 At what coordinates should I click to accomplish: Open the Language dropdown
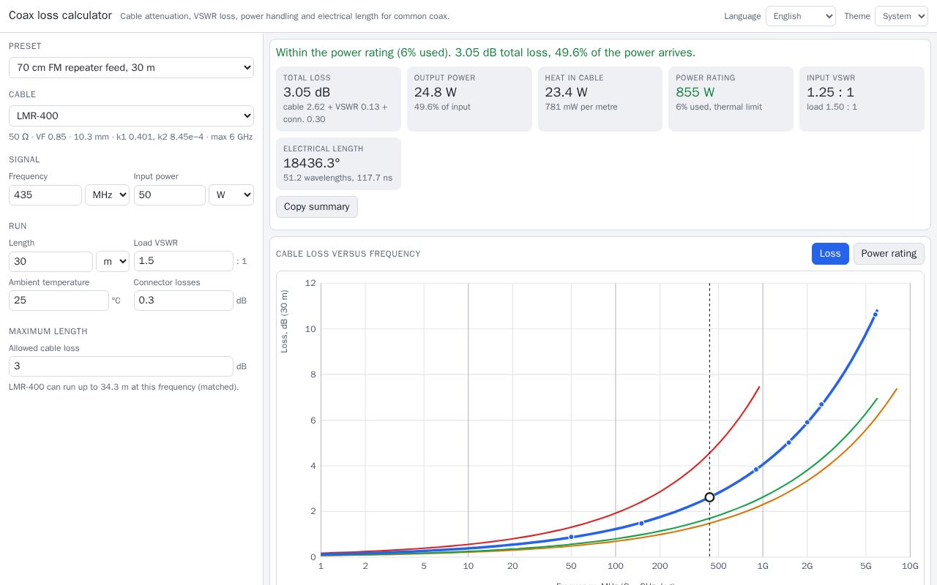click(801, 16)
